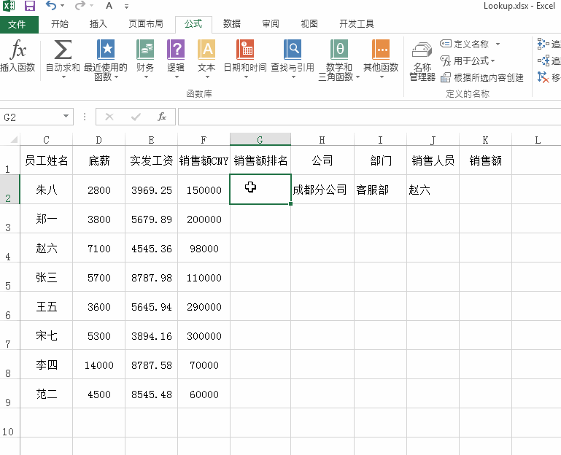Open More Functions (其他函数) library
This screenshot has width=561, height=455.
point(382,59)
